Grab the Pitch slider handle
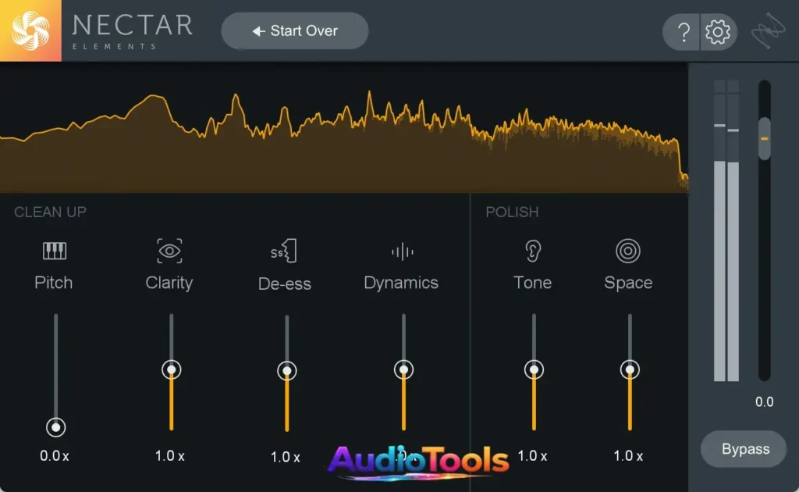 [54, 427]
